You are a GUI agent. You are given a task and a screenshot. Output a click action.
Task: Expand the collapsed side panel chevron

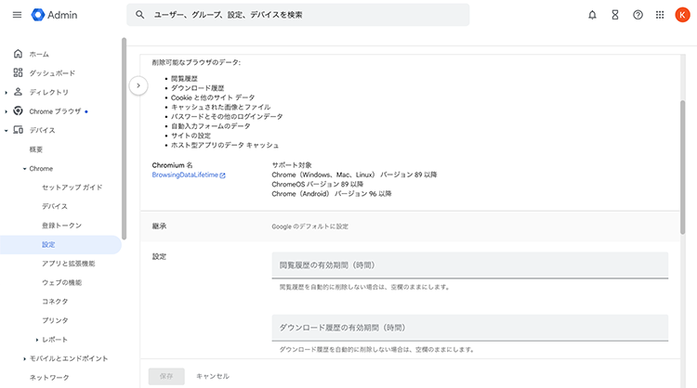[x=138, y=85]
